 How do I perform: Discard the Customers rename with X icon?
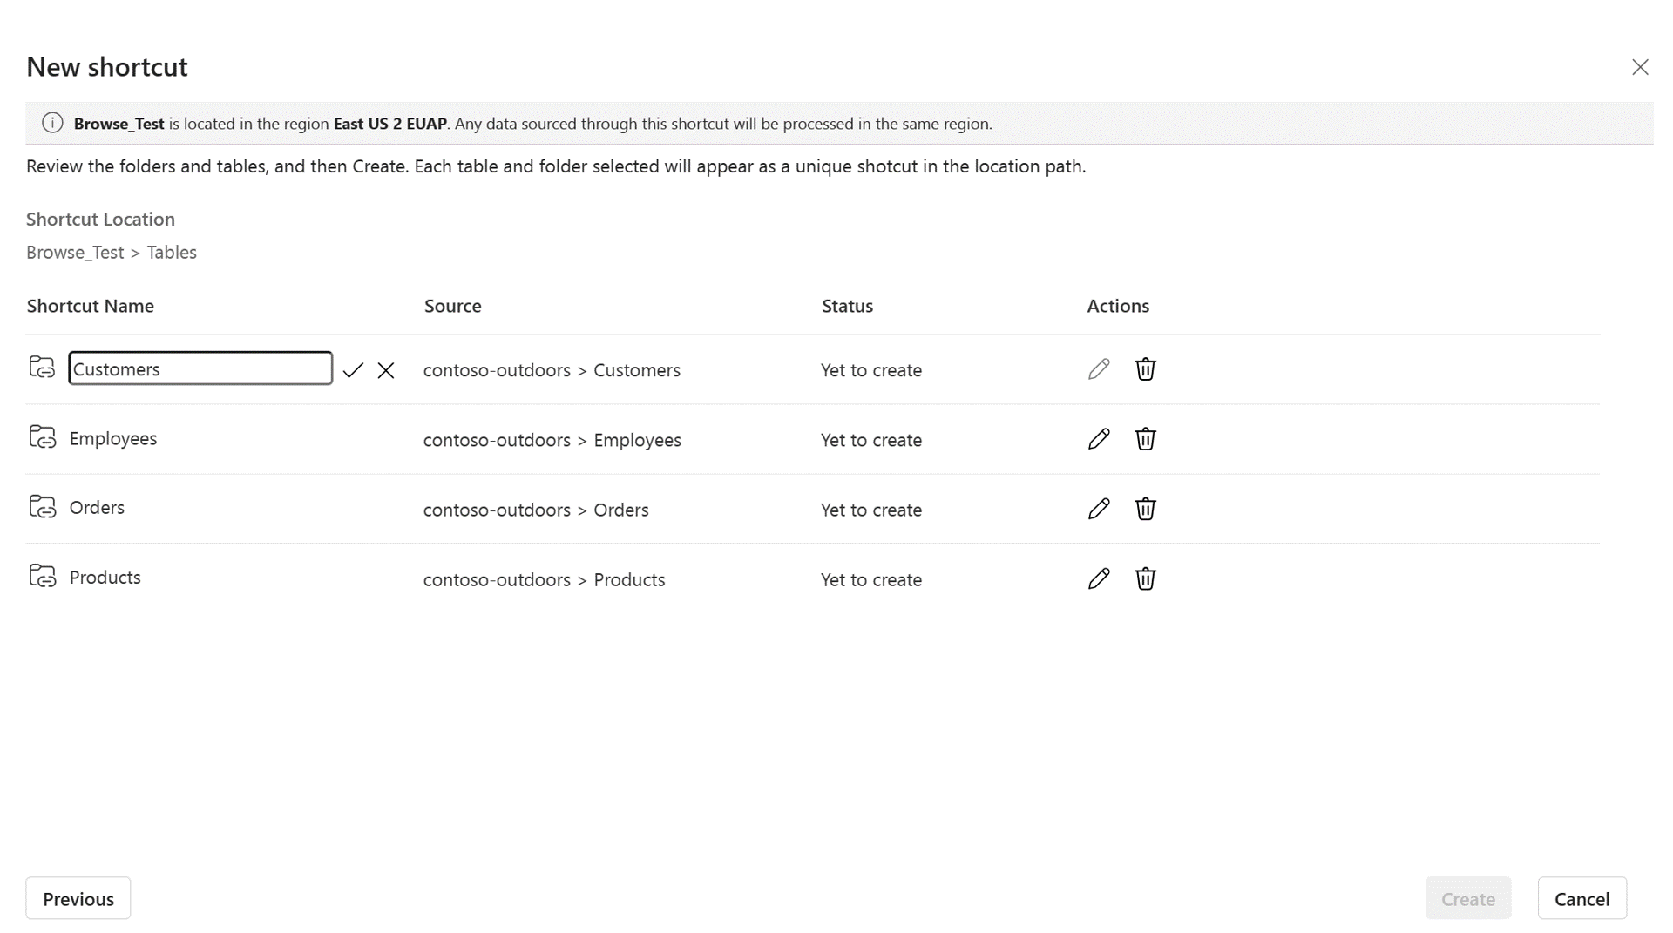[386, 370]
